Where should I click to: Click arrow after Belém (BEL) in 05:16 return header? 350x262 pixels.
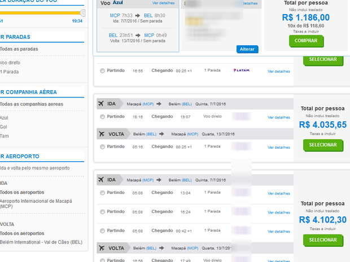pos(160,134)
